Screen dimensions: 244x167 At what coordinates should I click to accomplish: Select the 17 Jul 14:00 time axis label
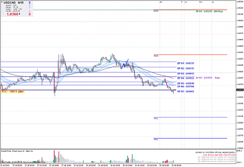[54, 165]
